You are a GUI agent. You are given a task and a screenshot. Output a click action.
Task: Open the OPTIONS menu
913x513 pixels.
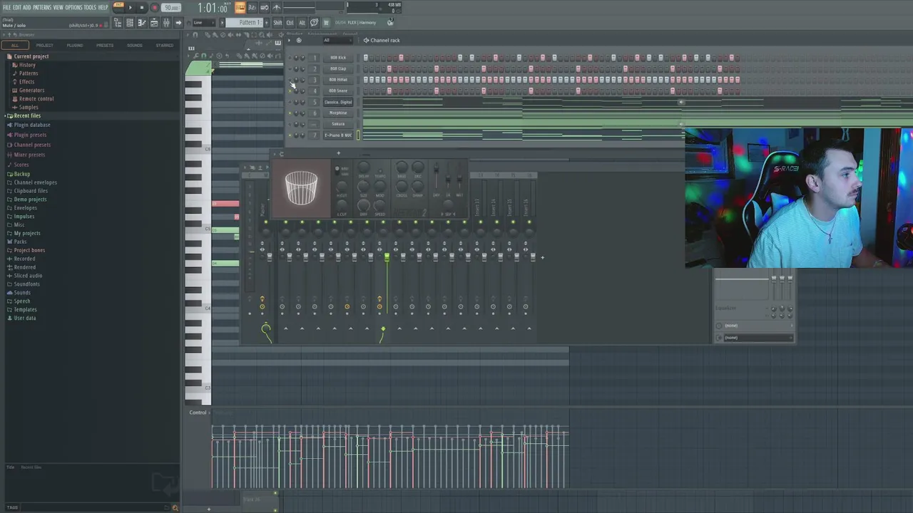73,7
